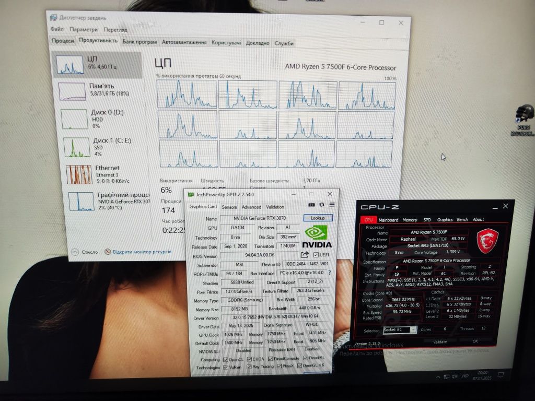Switch to the Докладно tab
535x401 pixels.
coord(258,43)
